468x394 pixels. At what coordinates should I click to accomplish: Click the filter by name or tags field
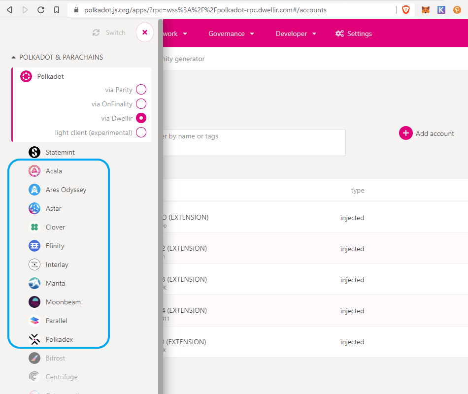(251, 142)
